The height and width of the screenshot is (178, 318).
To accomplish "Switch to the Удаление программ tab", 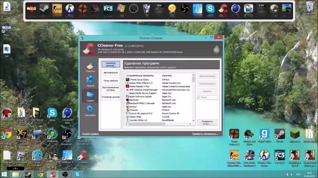I will click(110, 64).
